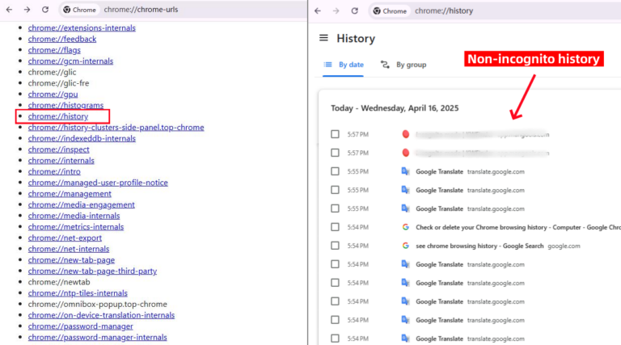621x345 pixels.
Task: Open chrome://net-export link
Action: 65,238
